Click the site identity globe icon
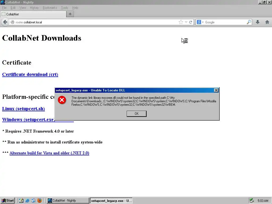272x204 pixels. coord(12,22)
